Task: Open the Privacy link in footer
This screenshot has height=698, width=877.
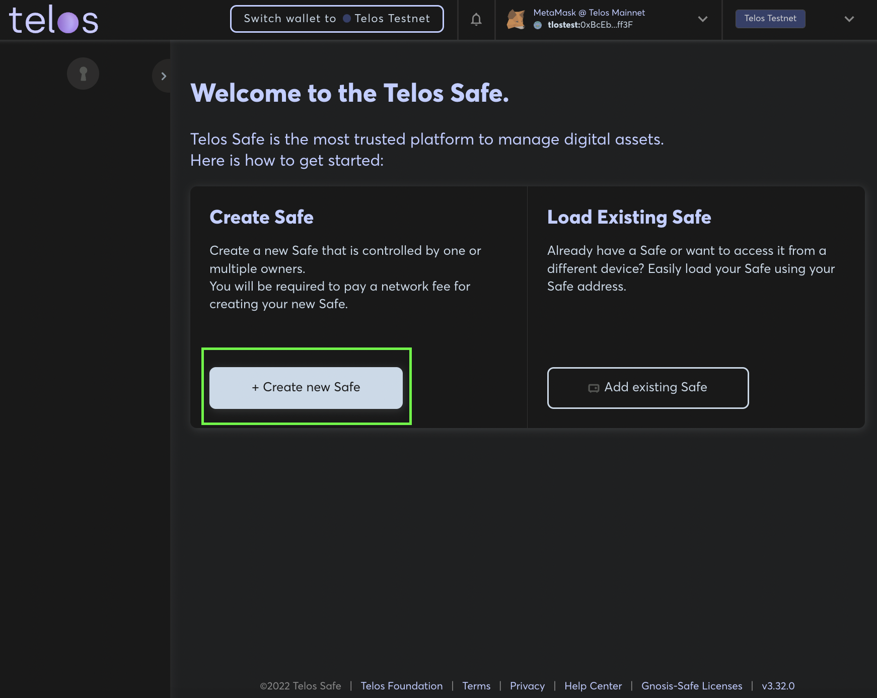Action: coord(527,686)
